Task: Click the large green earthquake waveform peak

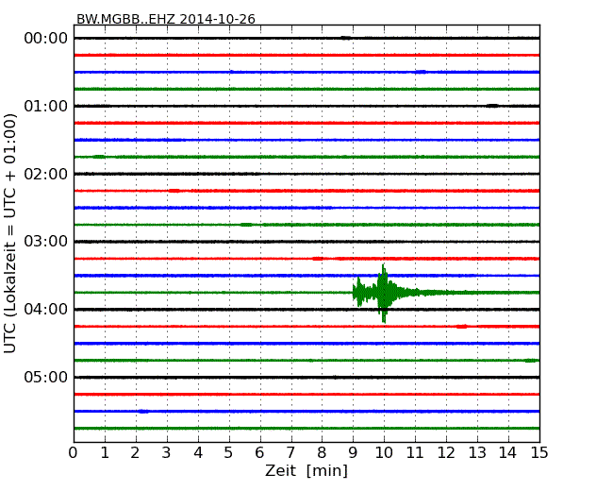Action: coord(384,293)
